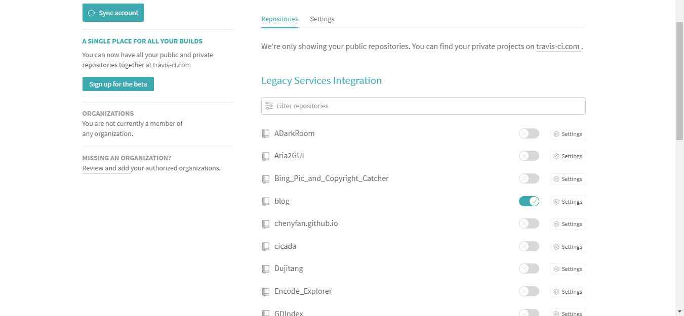Viewport: 684px width, 316px height.
Task: Click the gear icon in the Dujitang row
Action: tap(556, 269)
